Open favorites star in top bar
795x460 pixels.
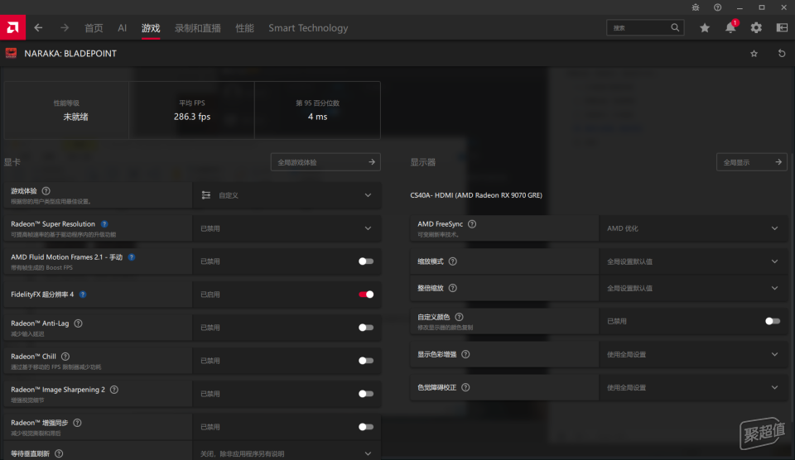click(705, 28)
